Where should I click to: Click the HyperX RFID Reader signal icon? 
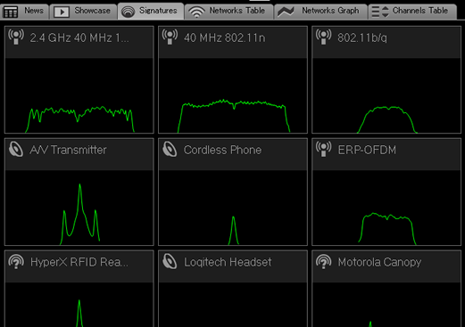16,261
